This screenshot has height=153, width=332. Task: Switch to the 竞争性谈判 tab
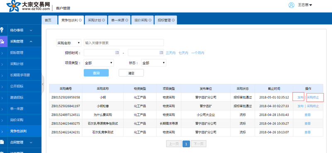[69, 20]
